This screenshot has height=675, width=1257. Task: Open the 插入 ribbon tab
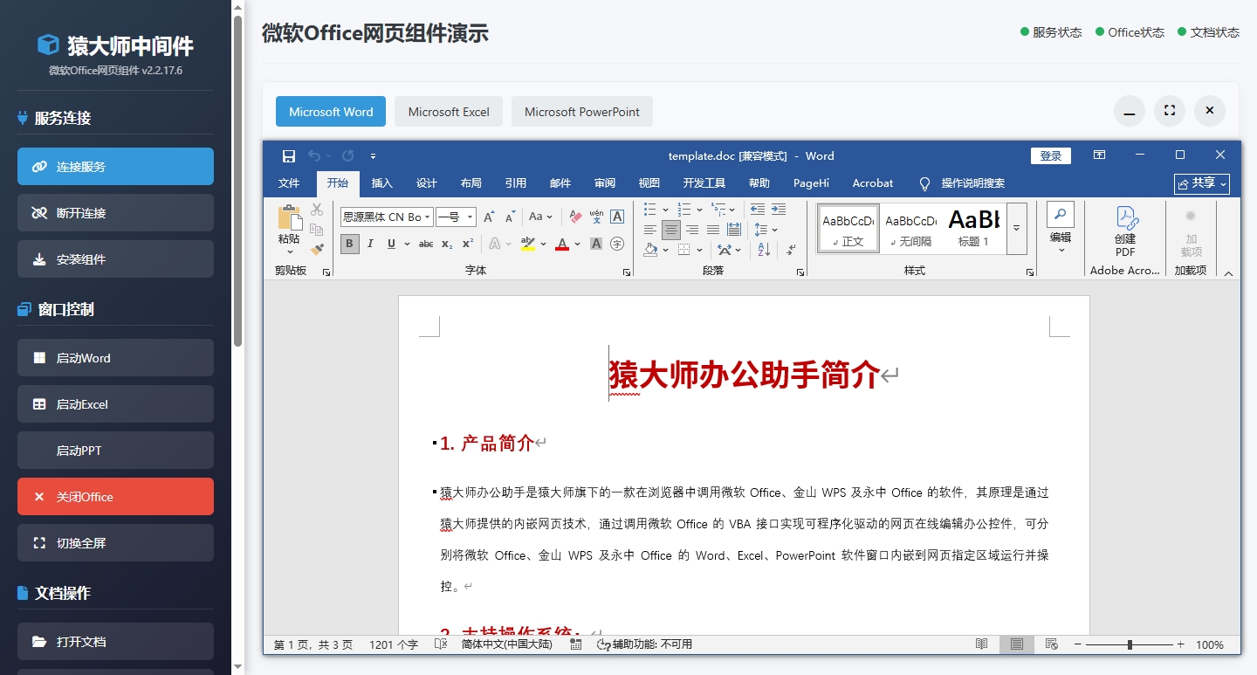(381, 183)
